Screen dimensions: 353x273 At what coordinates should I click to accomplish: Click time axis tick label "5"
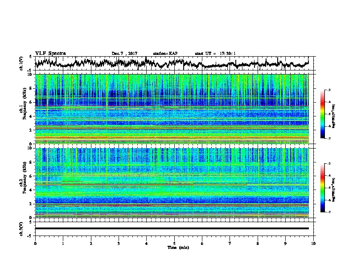[x=174, y=244]
